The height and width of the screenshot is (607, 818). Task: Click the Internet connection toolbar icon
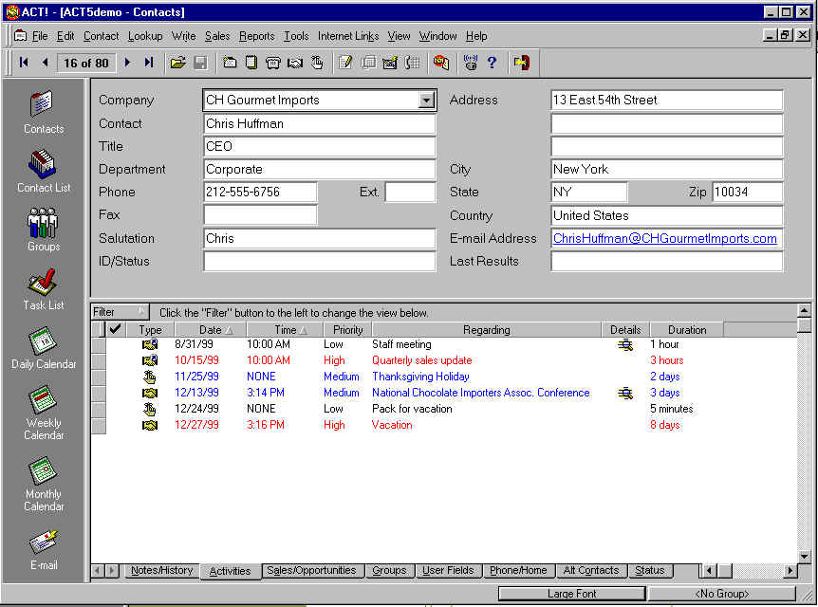click(471, 63)
